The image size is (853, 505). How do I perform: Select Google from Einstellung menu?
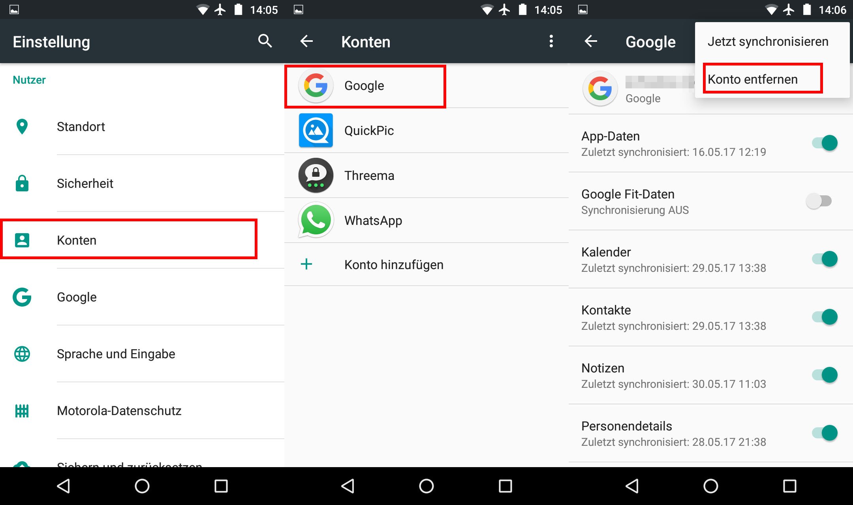pos(76,296)
